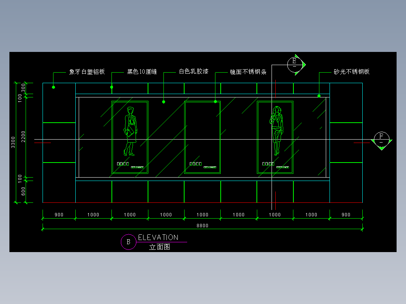Select the standing woman figure holding a folder

pos(130,131)
